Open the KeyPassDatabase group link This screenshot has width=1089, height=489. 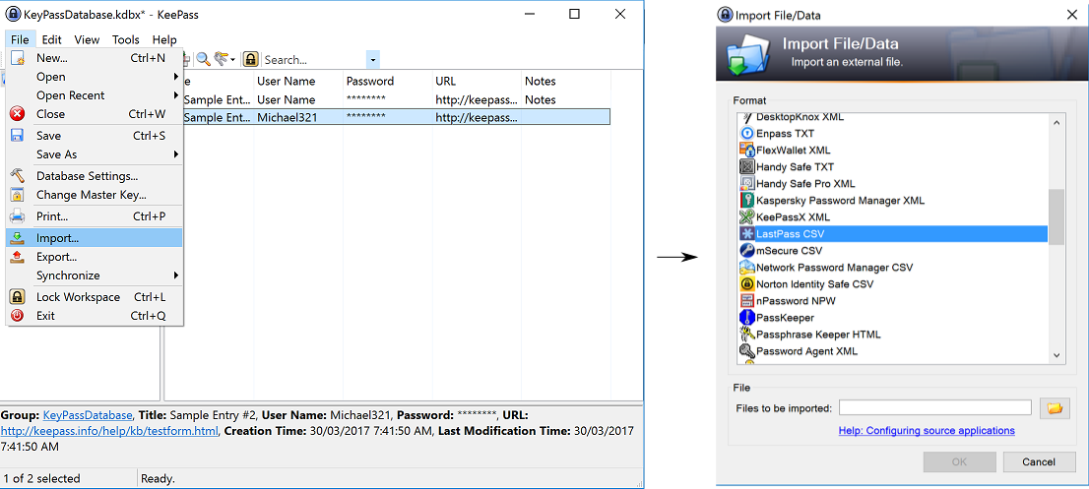point(88,415)
